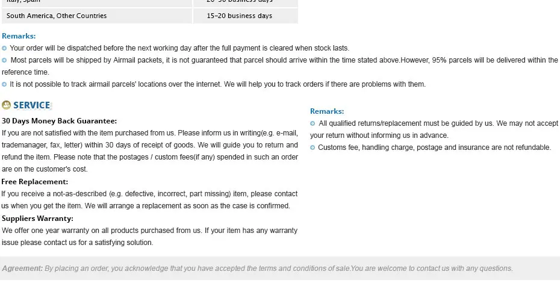This screenshot has width=560, height=301.
Task: Click bullet icon before 'All qualified returns/replacement'
Action: coord(313,123)
